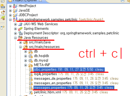Screen dimensions: 130x96
Task: Click the db package icon
Action: click(x=30, y=52)
